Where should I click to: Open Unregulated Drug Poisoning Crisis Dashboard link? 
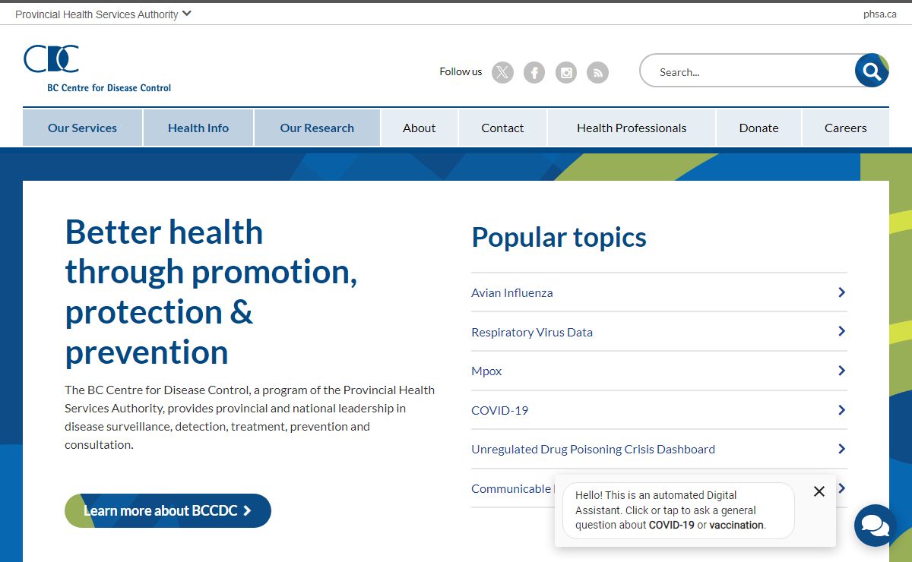pyautogui.click(x=593, y=450)
